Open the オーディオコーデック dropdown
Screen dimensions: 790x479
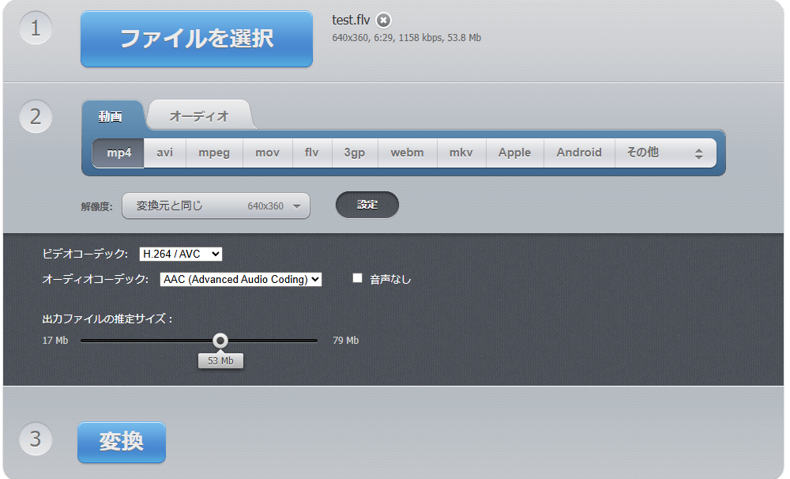(240, 279)
